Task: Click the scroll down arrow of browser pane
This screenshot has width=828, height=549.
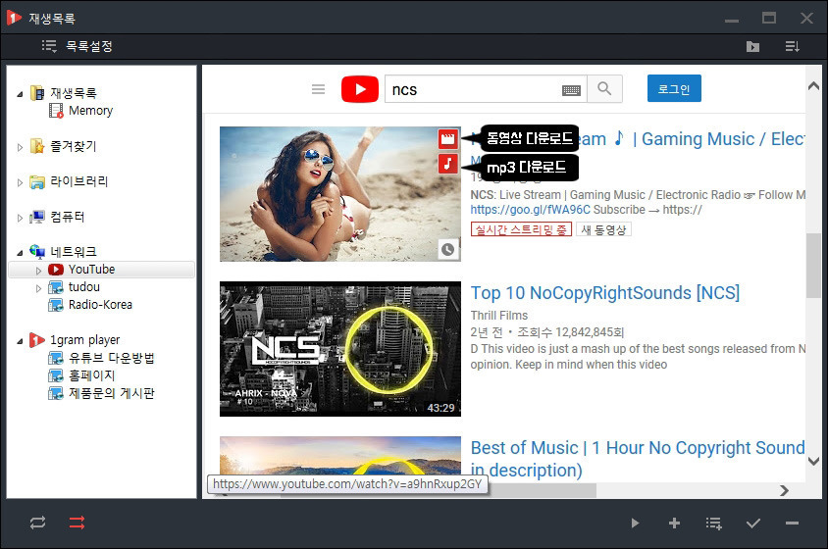Action: [813, 461]
